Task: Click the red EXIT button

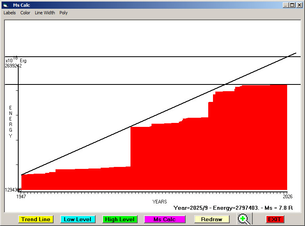Action: (x=275, y=219)
